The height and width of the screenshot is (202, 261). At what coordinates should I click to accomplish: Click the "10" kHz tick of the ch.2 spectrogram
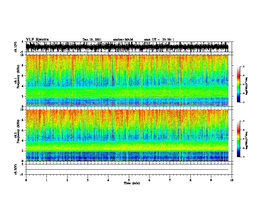(x=22, y=110)
